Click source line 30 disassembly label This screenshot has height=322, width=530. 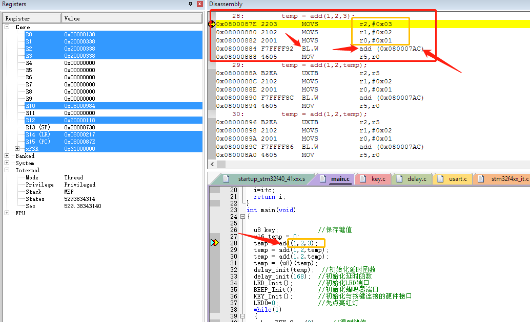click(299, 114)
